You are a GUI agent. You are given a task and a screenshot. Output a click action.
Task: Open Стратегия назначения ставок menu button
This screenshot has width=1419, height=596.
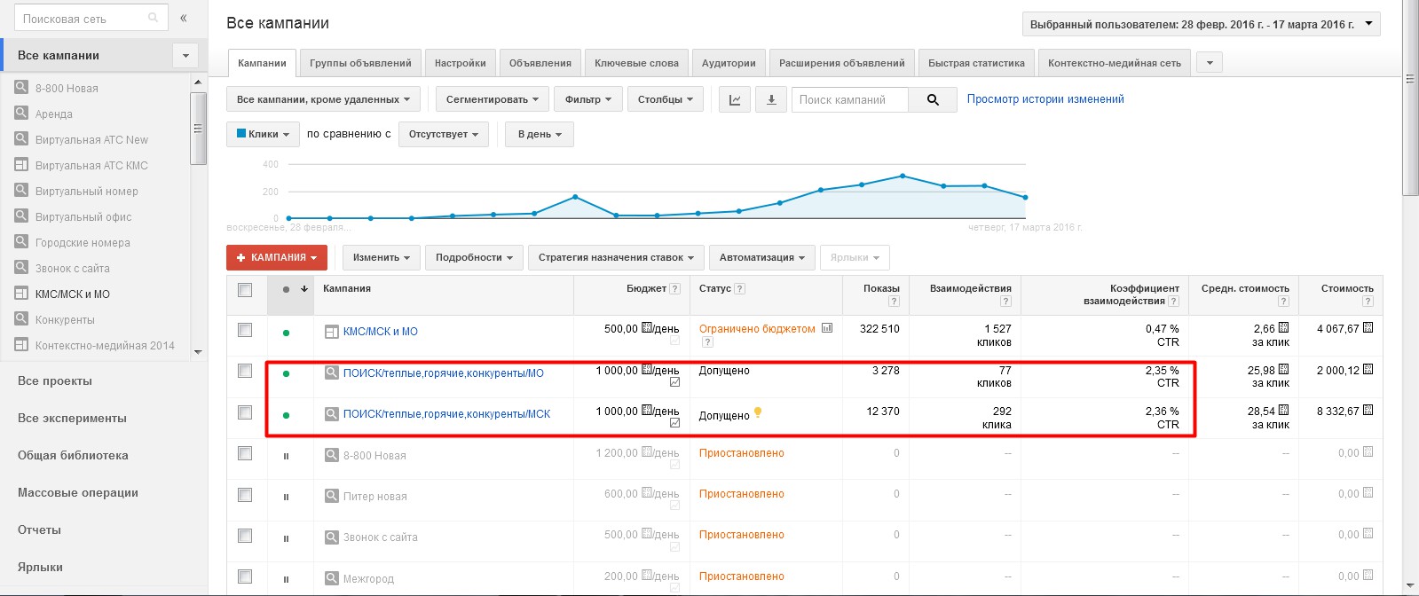[617, 257]
